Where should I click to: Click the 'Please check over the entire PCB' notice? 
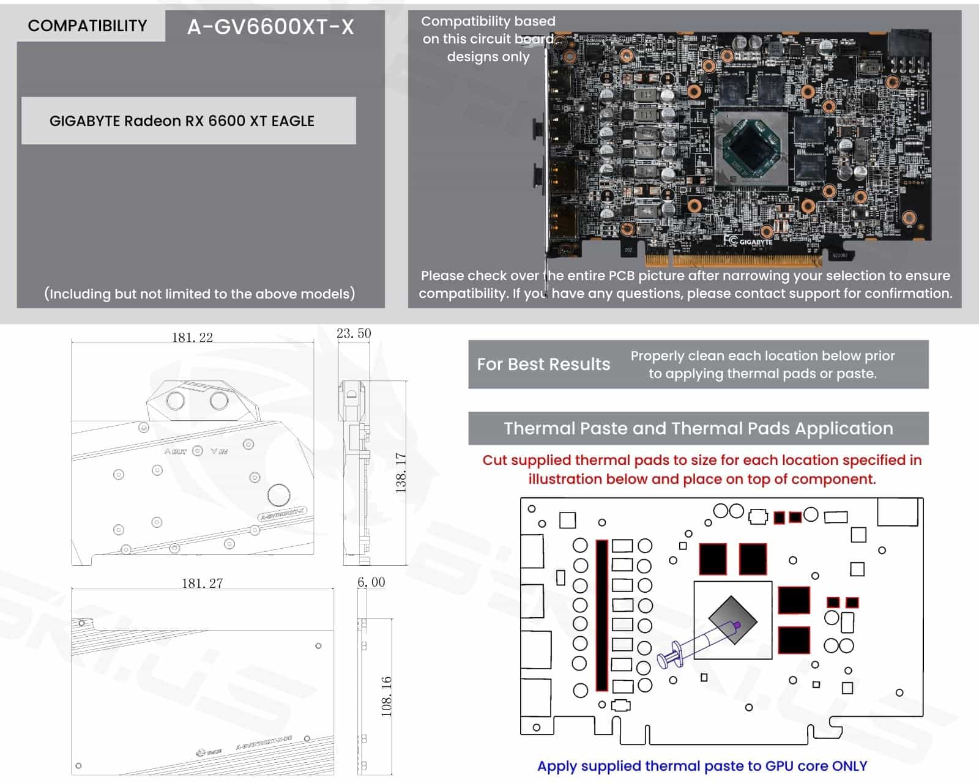tap(685, 284)
